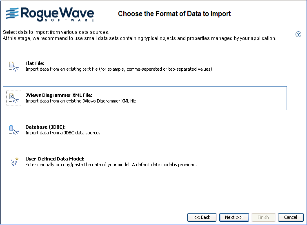The width and height of the screenshot is (307, 225).
Task: Click the default data model description text
Action: [x=111, y=165]
